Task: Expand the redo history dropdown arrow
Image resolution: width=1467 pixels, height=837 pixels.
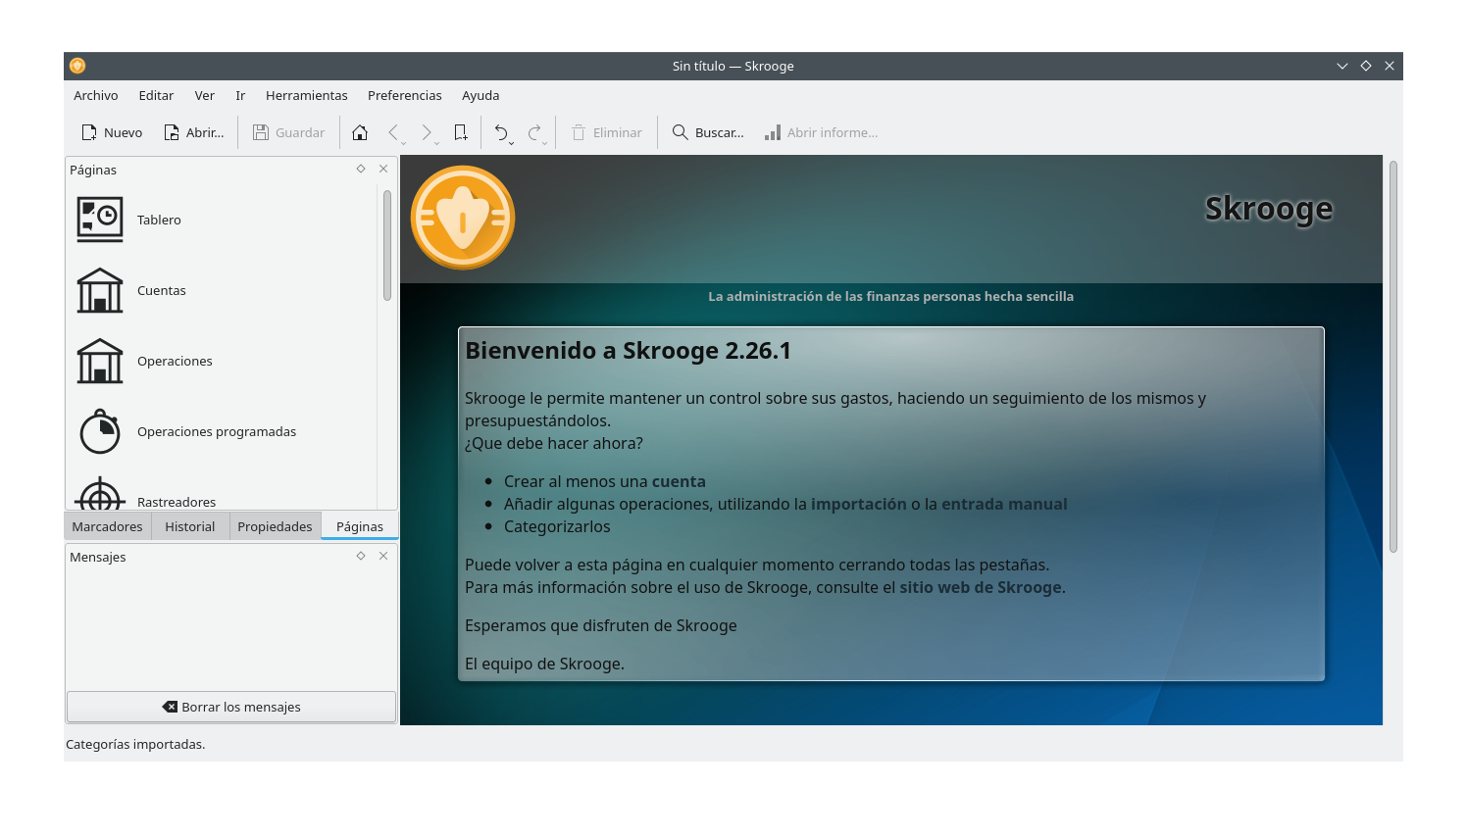Action: pos(545,143)
